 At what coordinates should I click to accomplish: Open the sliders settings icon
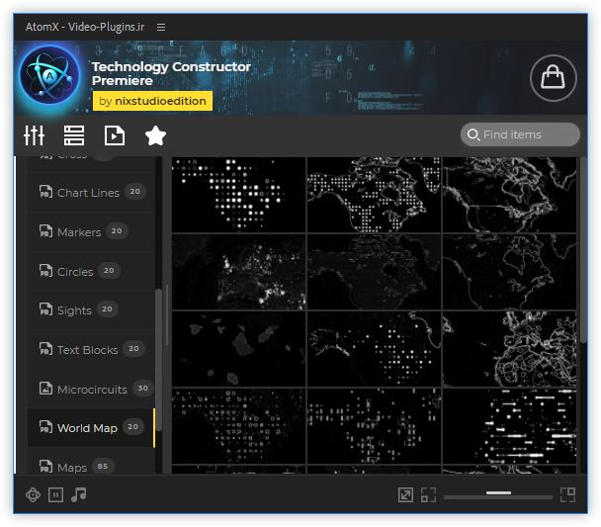(x=35, y=135)
